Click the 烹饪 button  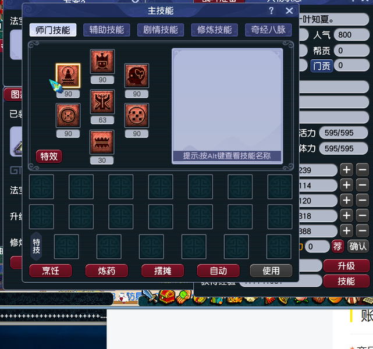(x=51, y=271)
